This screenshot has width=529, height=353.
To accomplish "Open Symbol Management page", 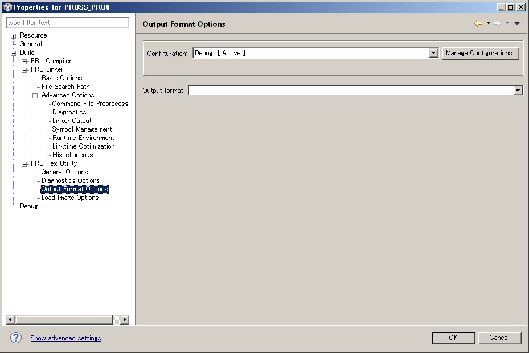I will (82, 129).
